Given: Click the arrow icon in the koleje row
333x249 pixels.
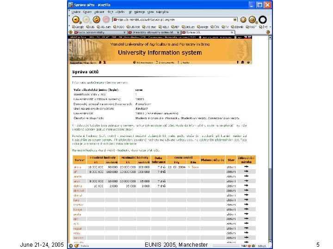Looking at the screenshot, I should [x=246, y=209].
